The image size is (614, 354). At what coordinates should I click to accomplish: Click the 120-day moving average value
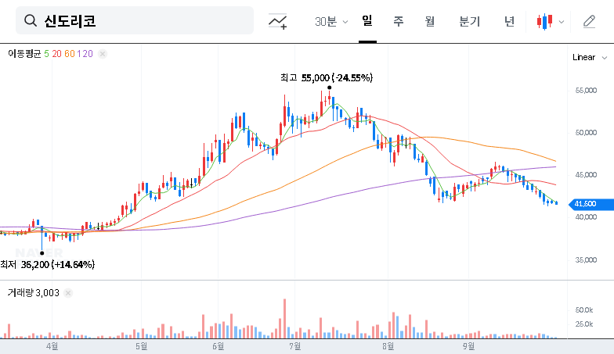[x=85, y=54]
